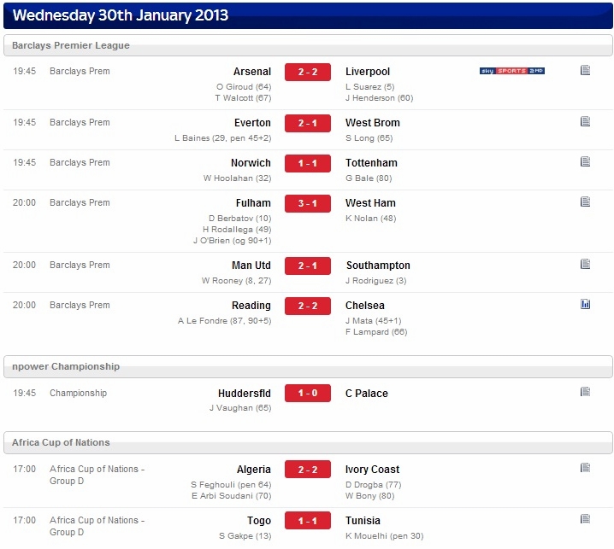Click the Arsenal 2-2 Liverpool score button
614x549 pixels.
(x=307, y=72)
